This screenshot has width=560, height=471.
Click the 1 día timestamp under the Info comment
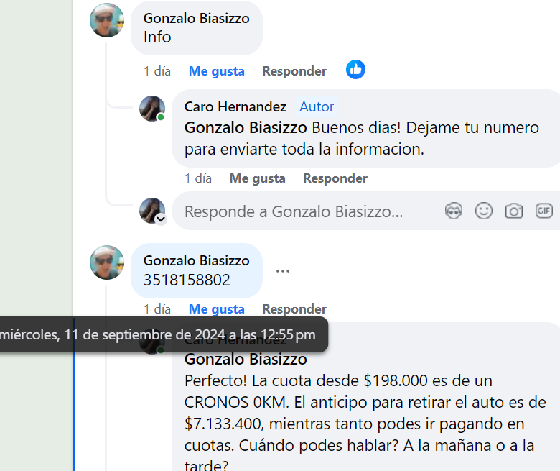157,71
